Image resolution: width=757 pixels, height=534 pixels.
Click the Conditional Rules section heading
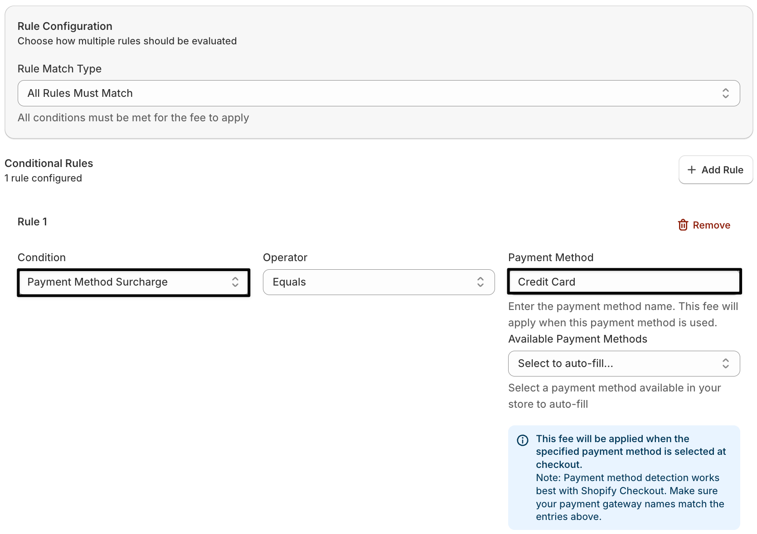49,163
